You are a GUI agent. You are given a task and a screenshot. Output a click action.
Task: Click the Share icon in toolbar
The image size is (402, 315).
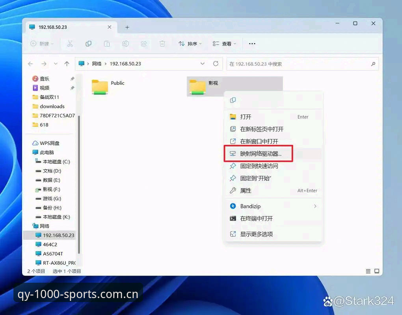click(144, 44)
